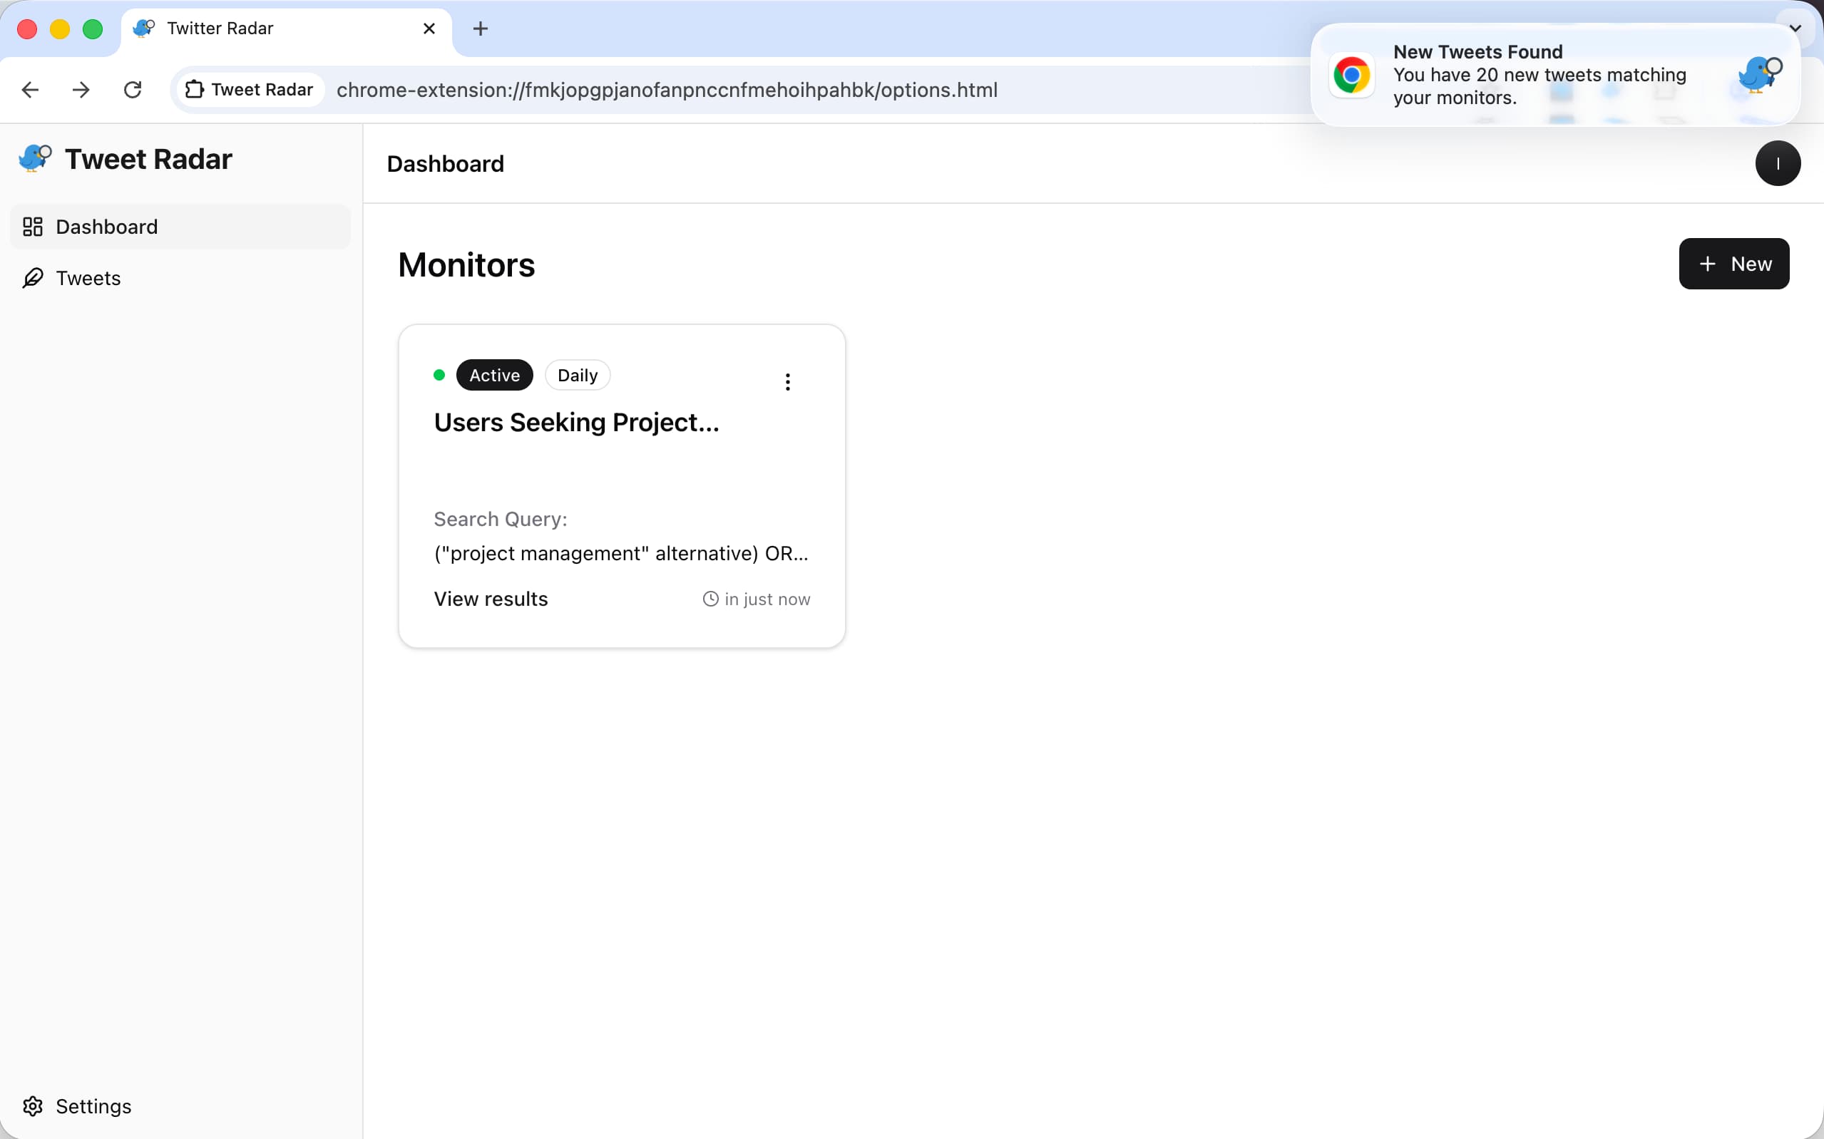Click the browser Forward arrow

tap(81, 91)
